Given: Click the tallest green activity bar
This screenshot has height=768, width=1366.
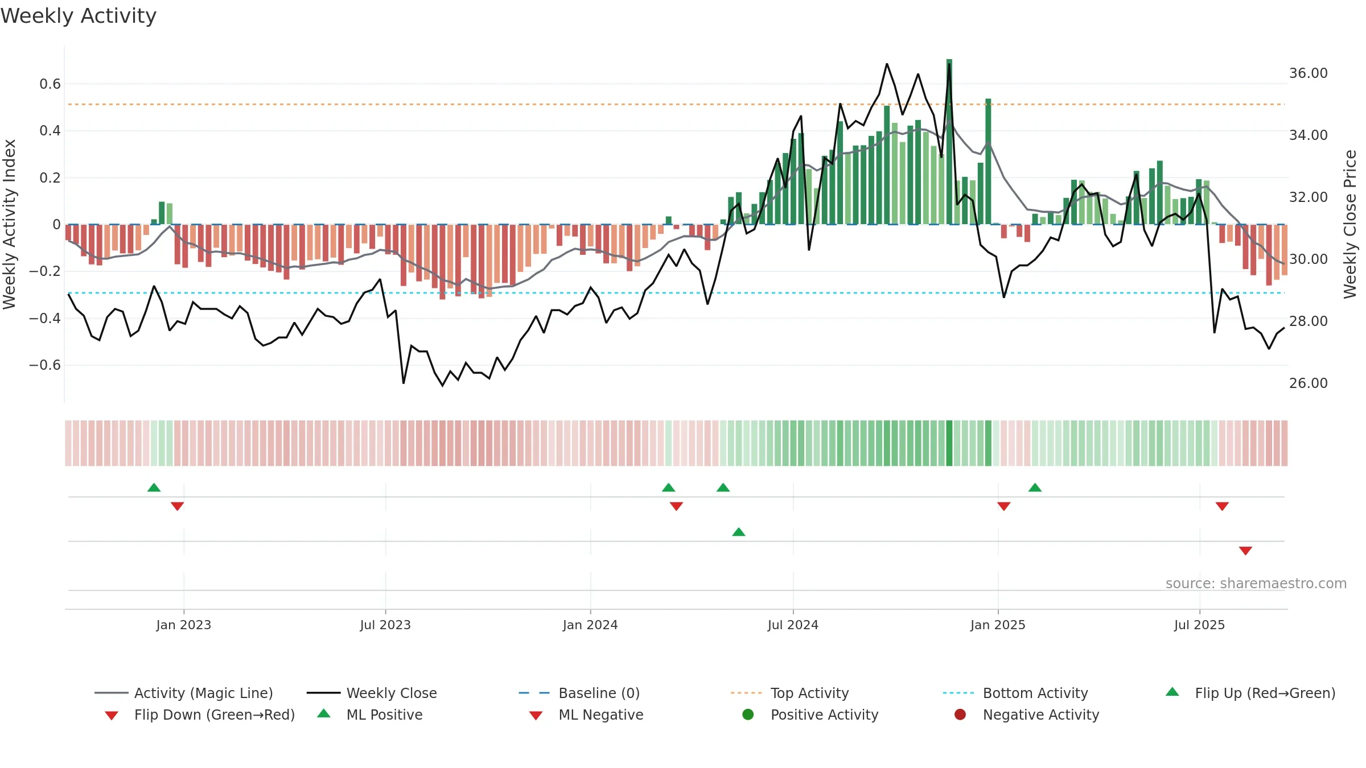Looking at the screenshot, I should click(x=949, y=142).
